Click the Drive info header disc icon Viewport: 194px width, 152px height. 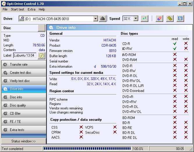51,27
